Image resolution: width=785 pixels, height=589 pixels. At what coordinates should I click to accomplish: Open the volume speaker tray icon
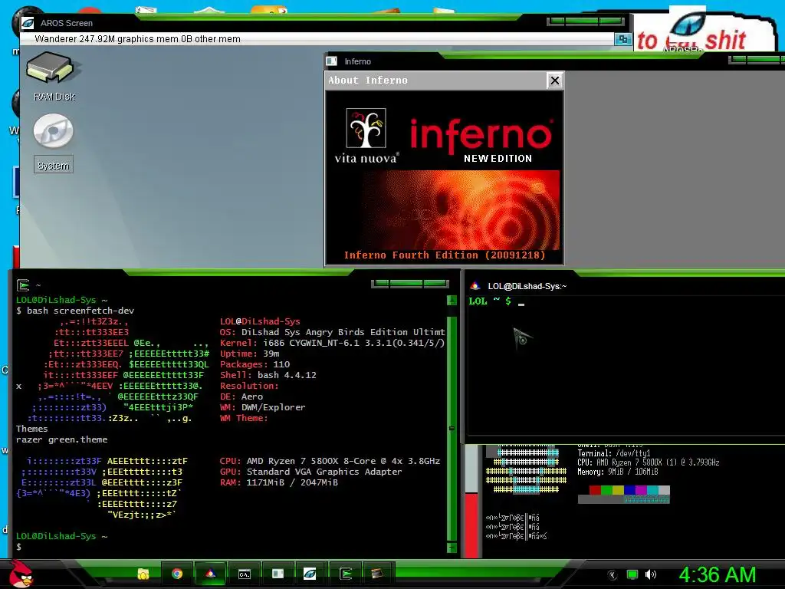(651, 574)
